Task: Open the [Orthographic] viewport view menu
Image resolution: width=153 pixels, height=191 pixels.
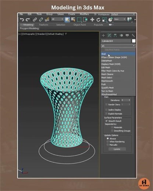Action: (29, 34)
